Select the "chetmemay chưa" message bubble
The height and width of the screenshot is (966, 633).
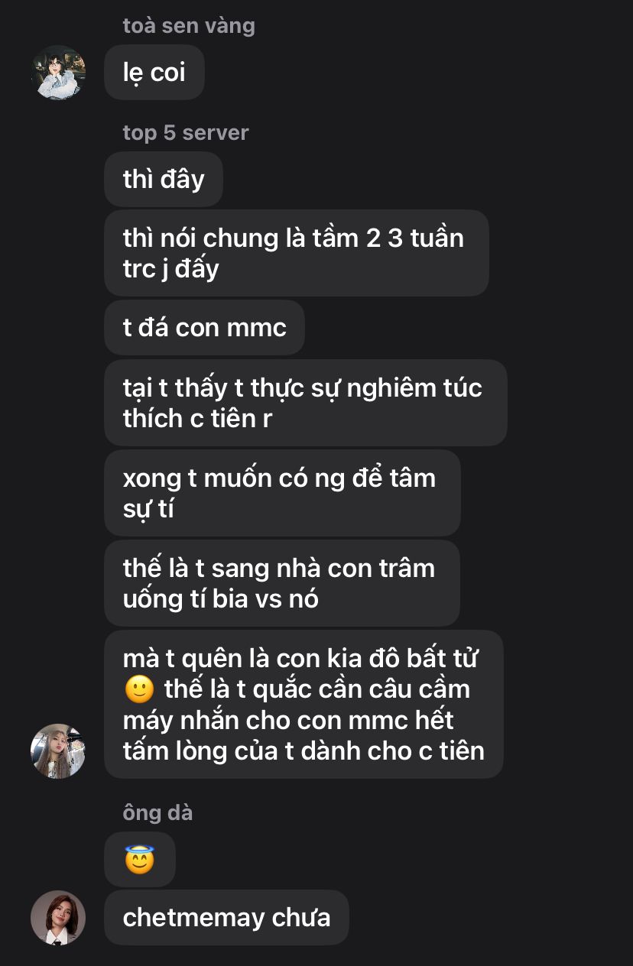point(226,918)
